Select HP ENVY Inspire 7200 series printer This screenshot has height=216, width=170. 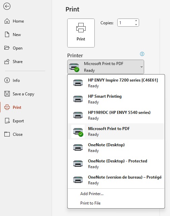click(116, 83)
